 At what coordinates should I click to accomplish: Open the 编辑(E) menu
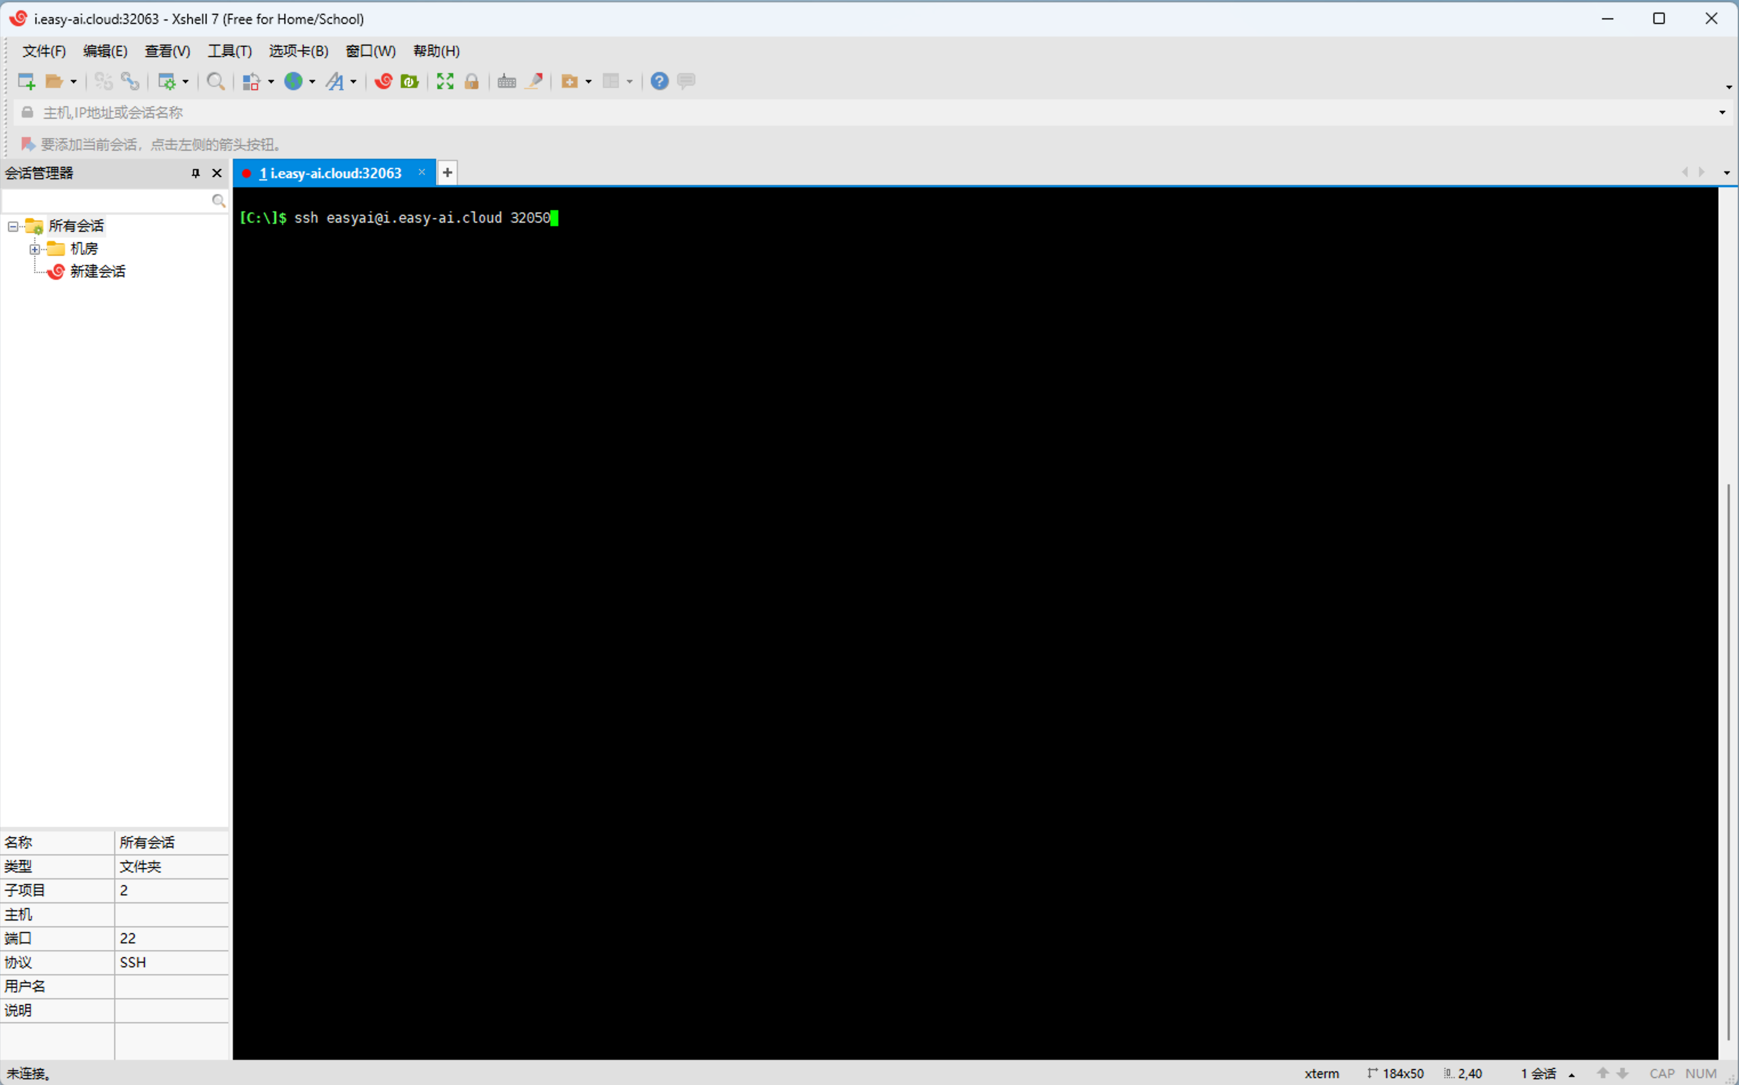[104, 51]
